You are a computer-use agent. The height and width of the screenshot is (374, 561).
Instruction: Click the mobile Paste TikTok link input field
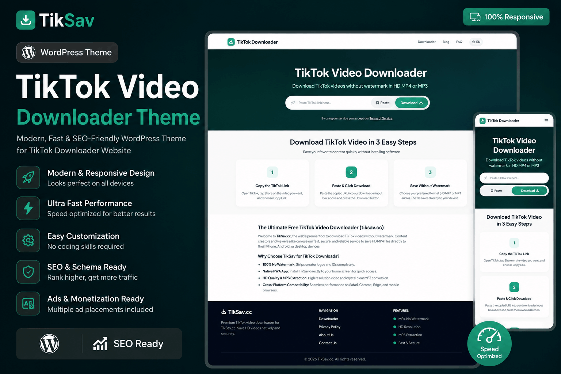pyautogui.click(x=514, y=178)
